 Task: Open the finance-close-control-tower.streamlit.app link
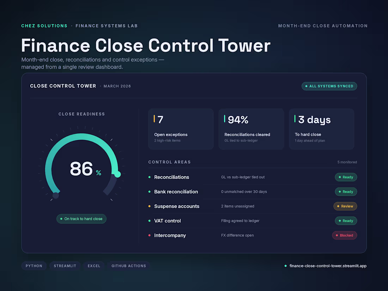pyautogui.click(x=328, y=266)
